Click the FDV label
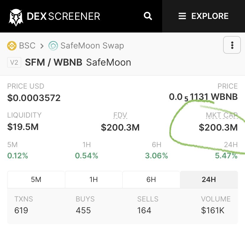This screenshot has height=226, width=245. (x=120, y=115)
